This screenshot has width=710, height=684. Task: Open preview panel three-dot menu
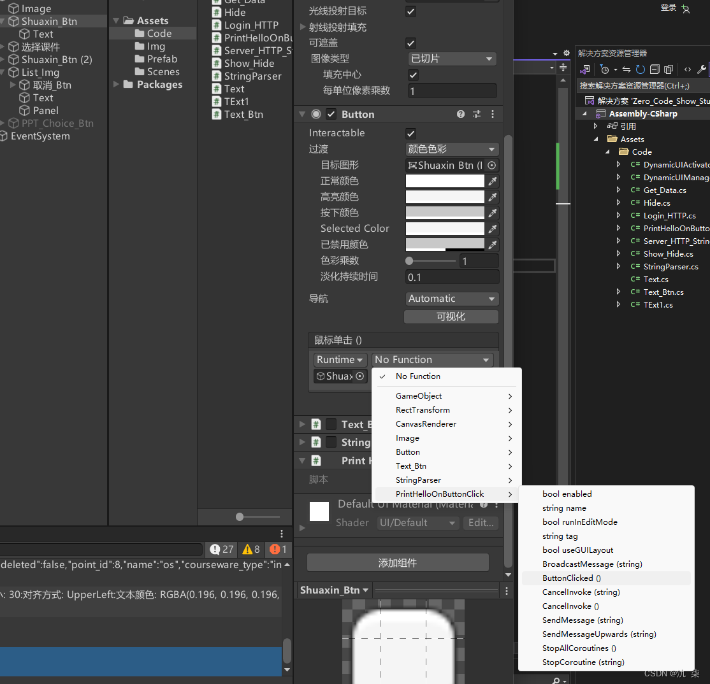506,591
